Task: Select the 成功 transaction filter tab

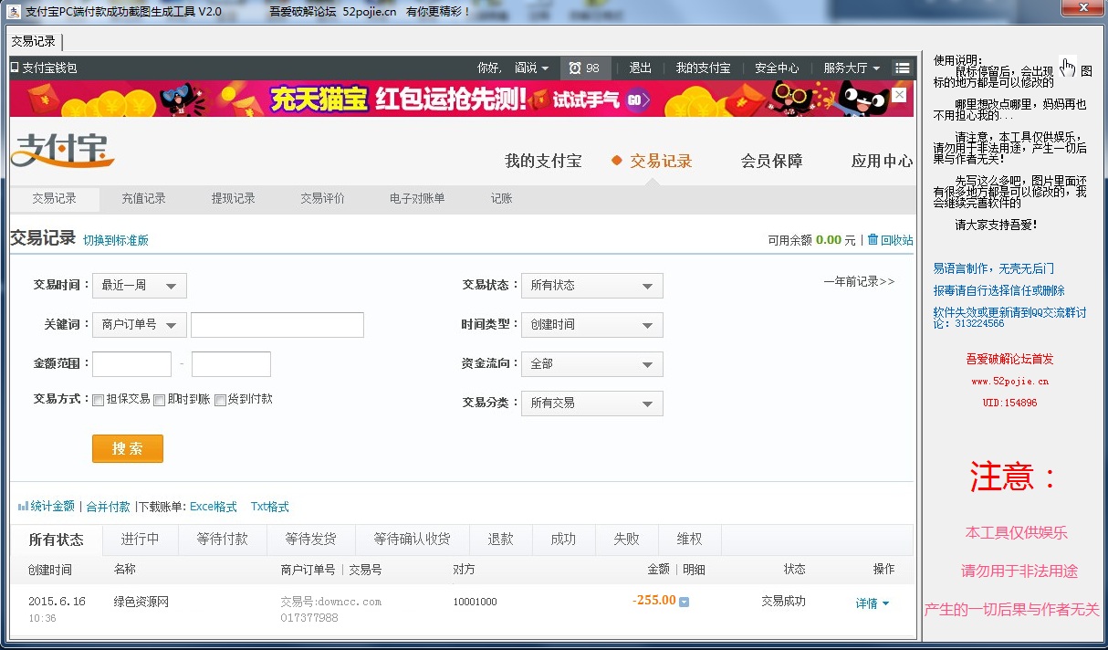Action: pos(563,540)
